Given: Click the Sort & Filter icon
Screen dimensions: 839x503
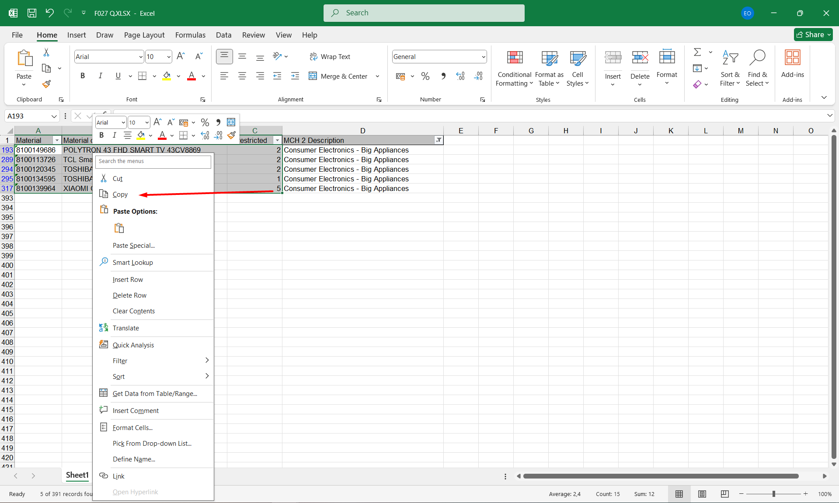Looking at the screenshot, I should (x=730, y=58).
